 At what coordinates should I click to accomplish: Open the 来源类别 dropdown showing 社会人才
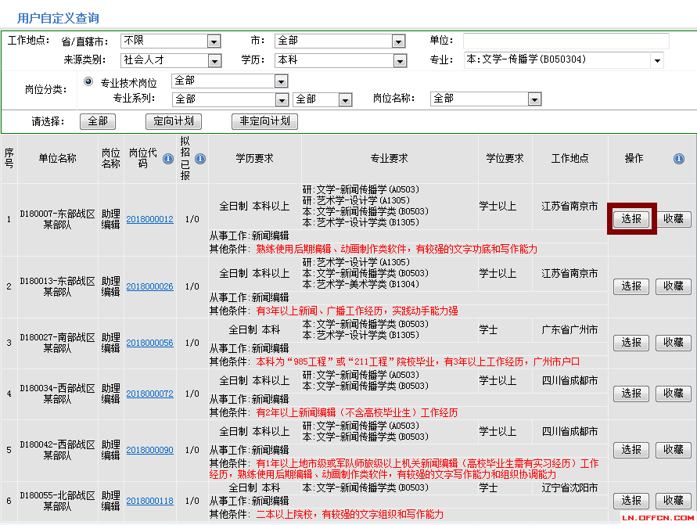click(171, 60)
